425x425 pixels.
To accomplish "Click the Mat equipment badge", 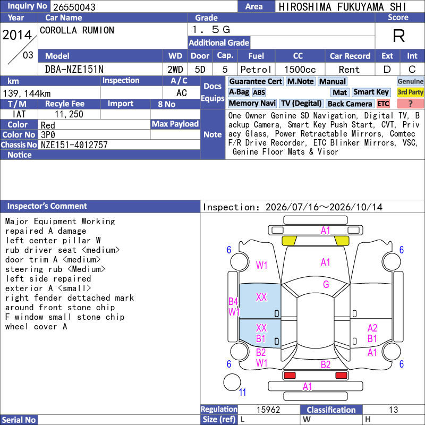I will pyautogui.click(x=340, y=92).
